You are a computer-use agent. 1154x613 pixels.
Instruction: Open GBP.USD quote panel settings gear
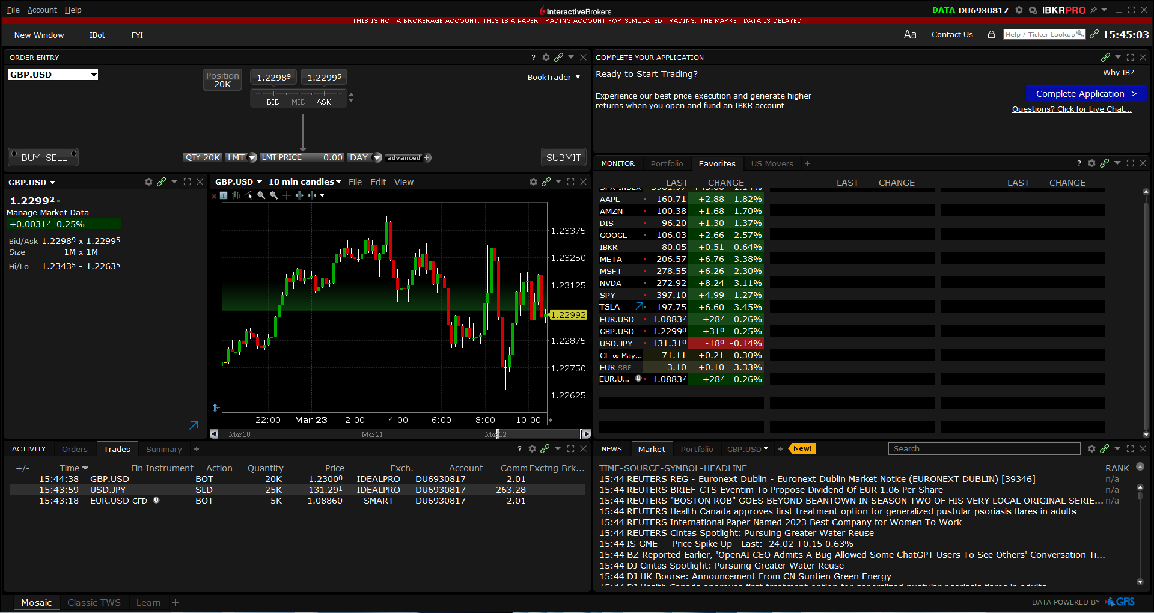coord(148,182)
